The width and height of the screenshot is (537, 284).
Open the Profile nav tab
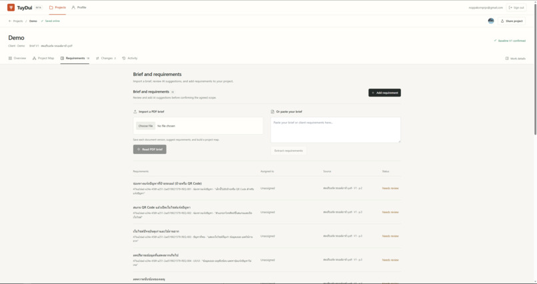pyautogui.click(x=79, y=7)
